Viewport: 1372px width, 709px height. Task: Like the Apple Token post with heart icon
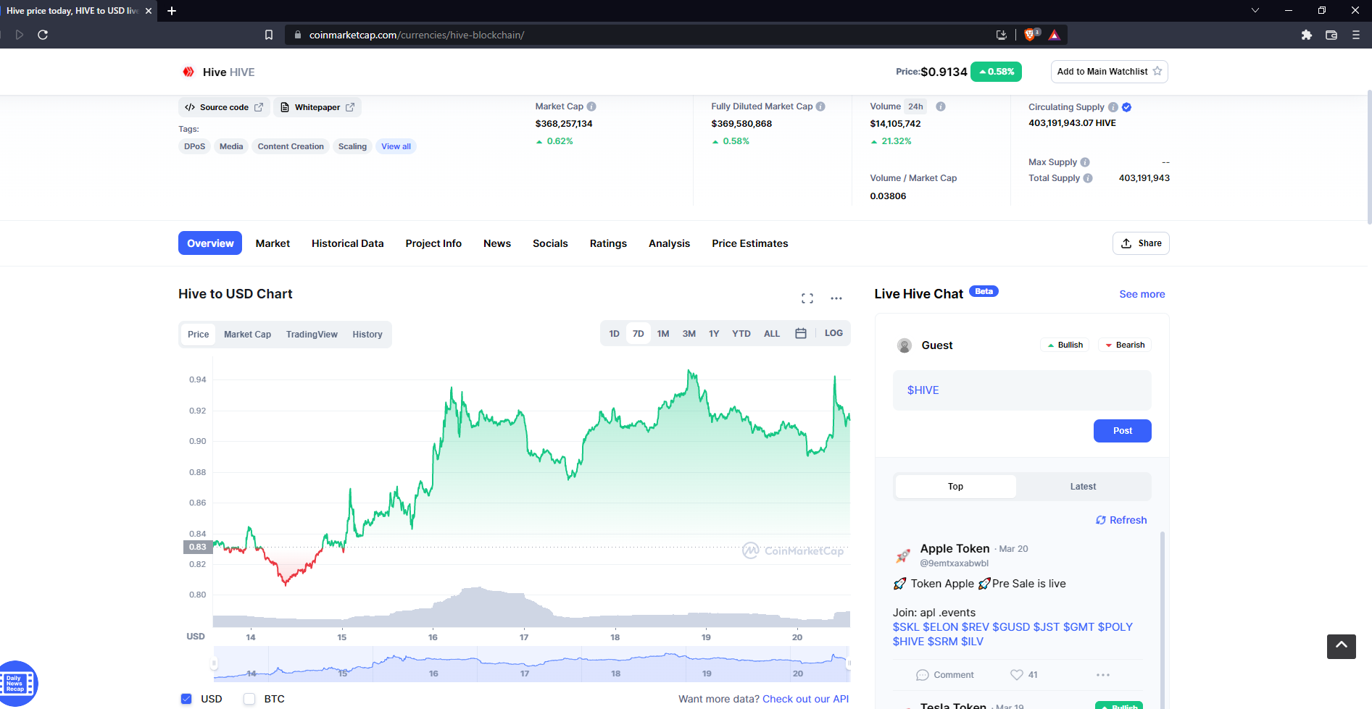point(1017,675)
